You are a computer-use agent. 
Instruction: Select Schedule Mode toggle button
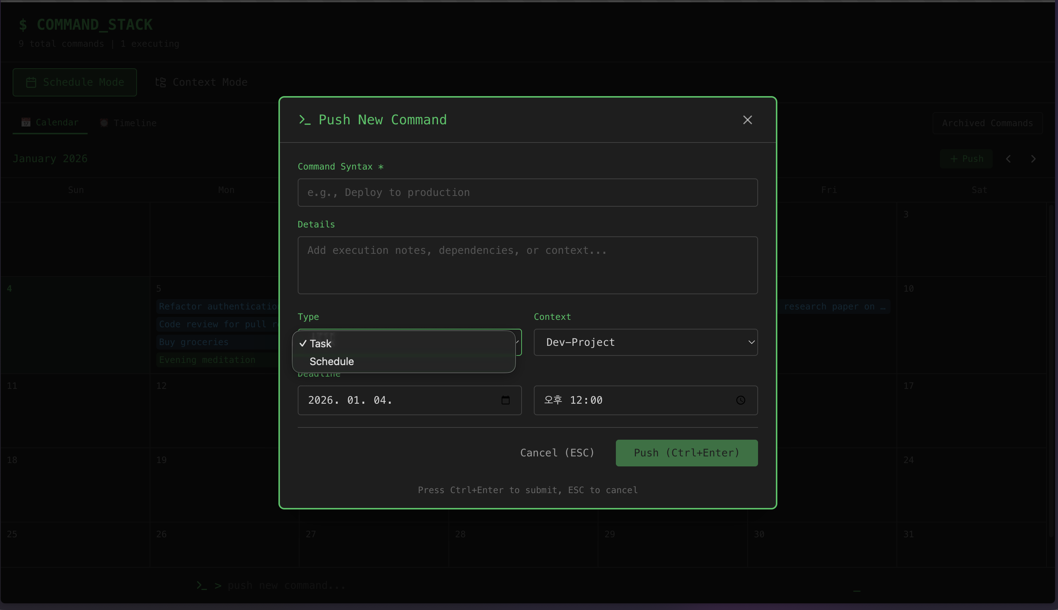(x=75, y=82)
